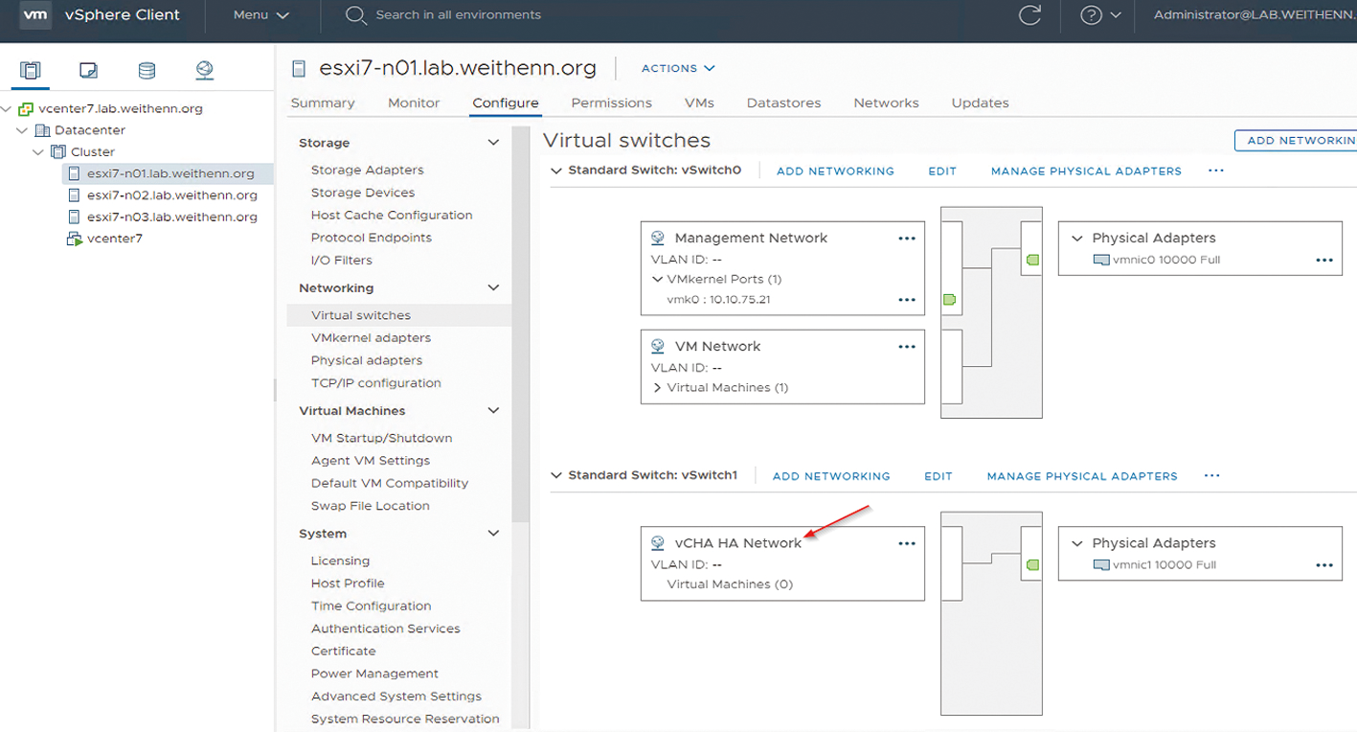The width and height of the screenshot is (1357, 732).
Task: Open the vmnic0 adapter ellipsis menu
Action: click(1324, 260)
